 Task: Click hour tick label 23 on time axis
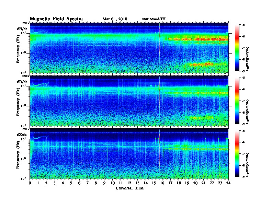(x=220, y=183)
